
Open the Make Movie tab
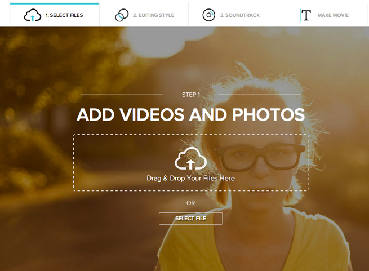pyautogui.click(x=323, y=15)
